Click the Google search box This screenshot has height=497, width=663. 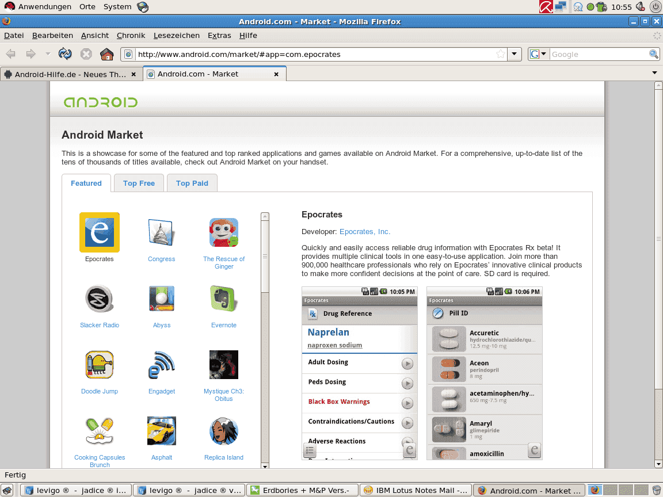click(x=599, y=54)
